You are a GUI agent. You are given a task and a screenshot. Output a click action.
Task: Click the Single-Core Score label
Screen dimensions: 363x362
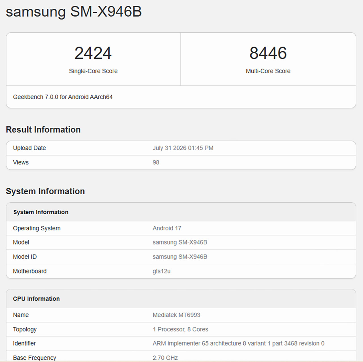pyautogui.click(x=93, y=71)
